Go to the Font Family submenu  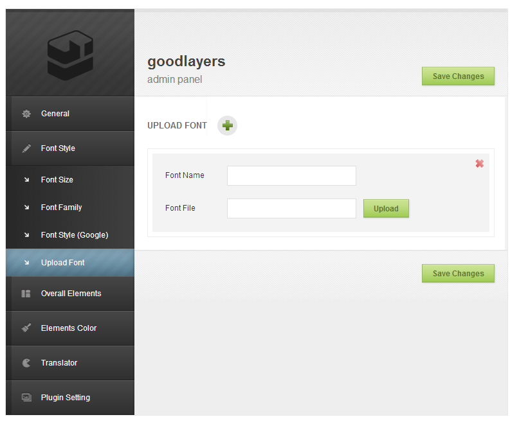coord(70,208)
